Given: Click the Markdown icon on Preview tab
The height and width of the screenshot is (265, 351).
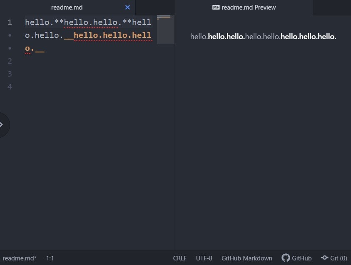Looking at the screenshot, I should pyautogui.click(x=216, y=7).
